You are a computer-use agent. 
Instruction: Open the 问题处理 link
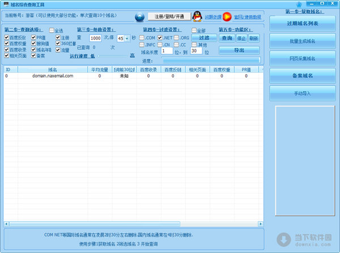coord(214,17)
